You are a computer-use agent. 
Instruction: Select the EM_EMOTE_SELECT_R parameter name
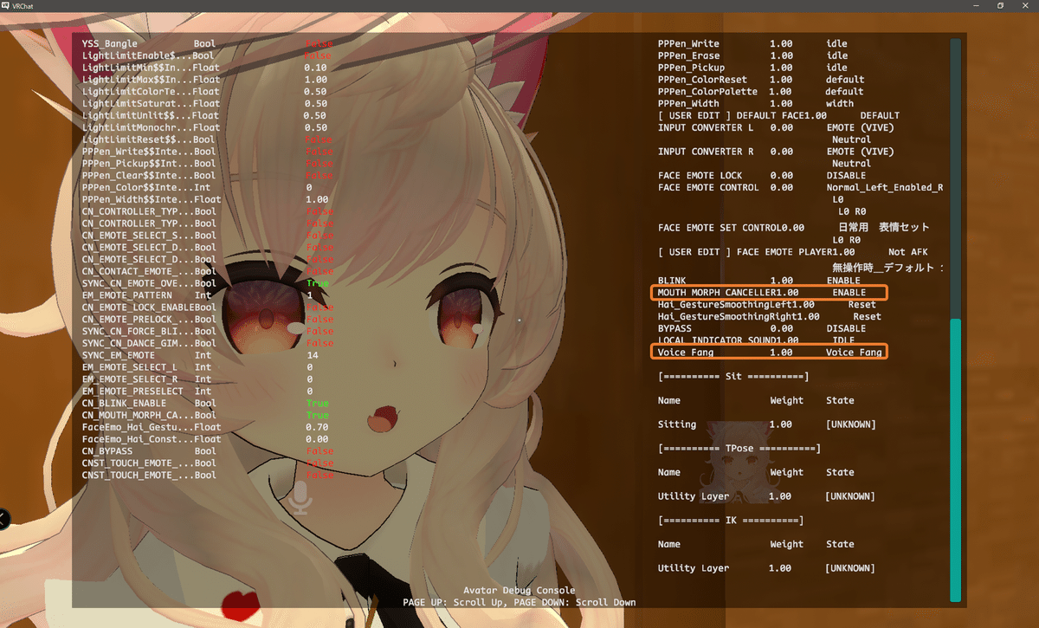131,379
